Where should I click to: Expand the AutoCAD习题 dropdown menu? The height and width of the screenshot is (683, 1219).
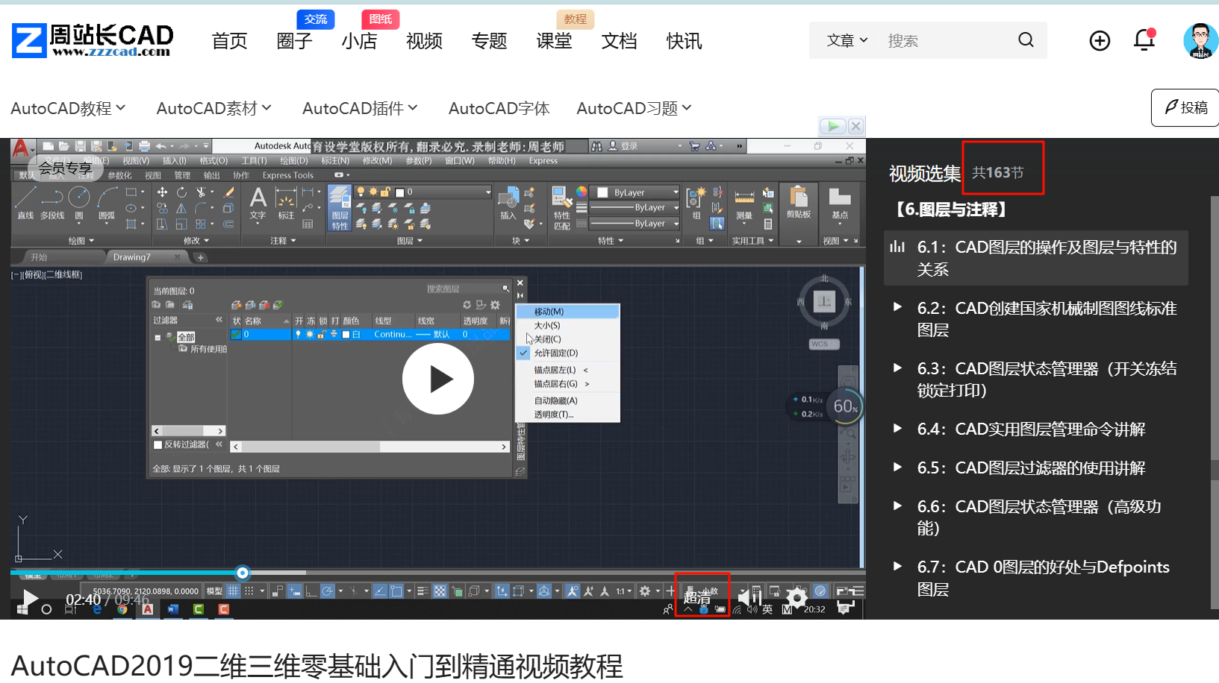tap(634, 108)
